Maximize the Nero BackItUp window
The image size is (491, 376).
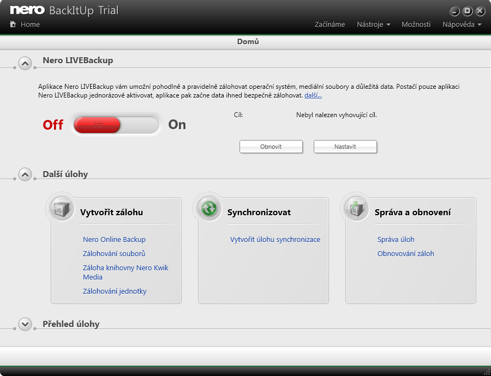point(467,11)
